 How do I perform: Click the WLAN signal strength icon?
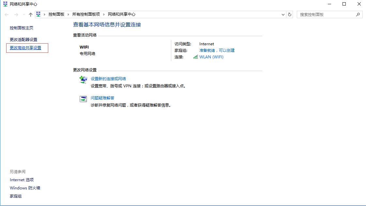coord(196,57)
